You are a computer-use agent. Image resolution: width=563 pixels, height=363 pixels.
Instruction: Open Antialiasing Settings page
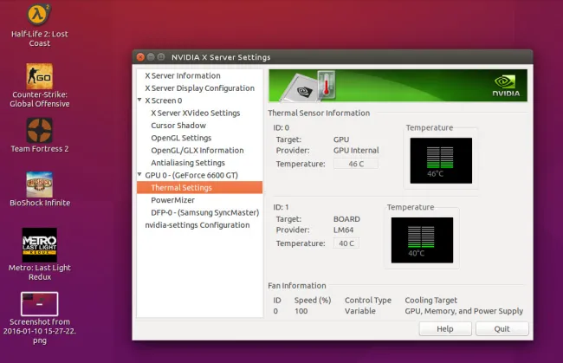(188, 163)
